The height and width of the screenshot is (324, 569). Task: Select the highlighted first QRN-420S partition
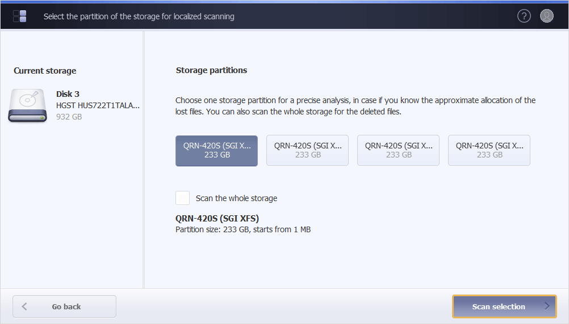(x=216, y=150)
